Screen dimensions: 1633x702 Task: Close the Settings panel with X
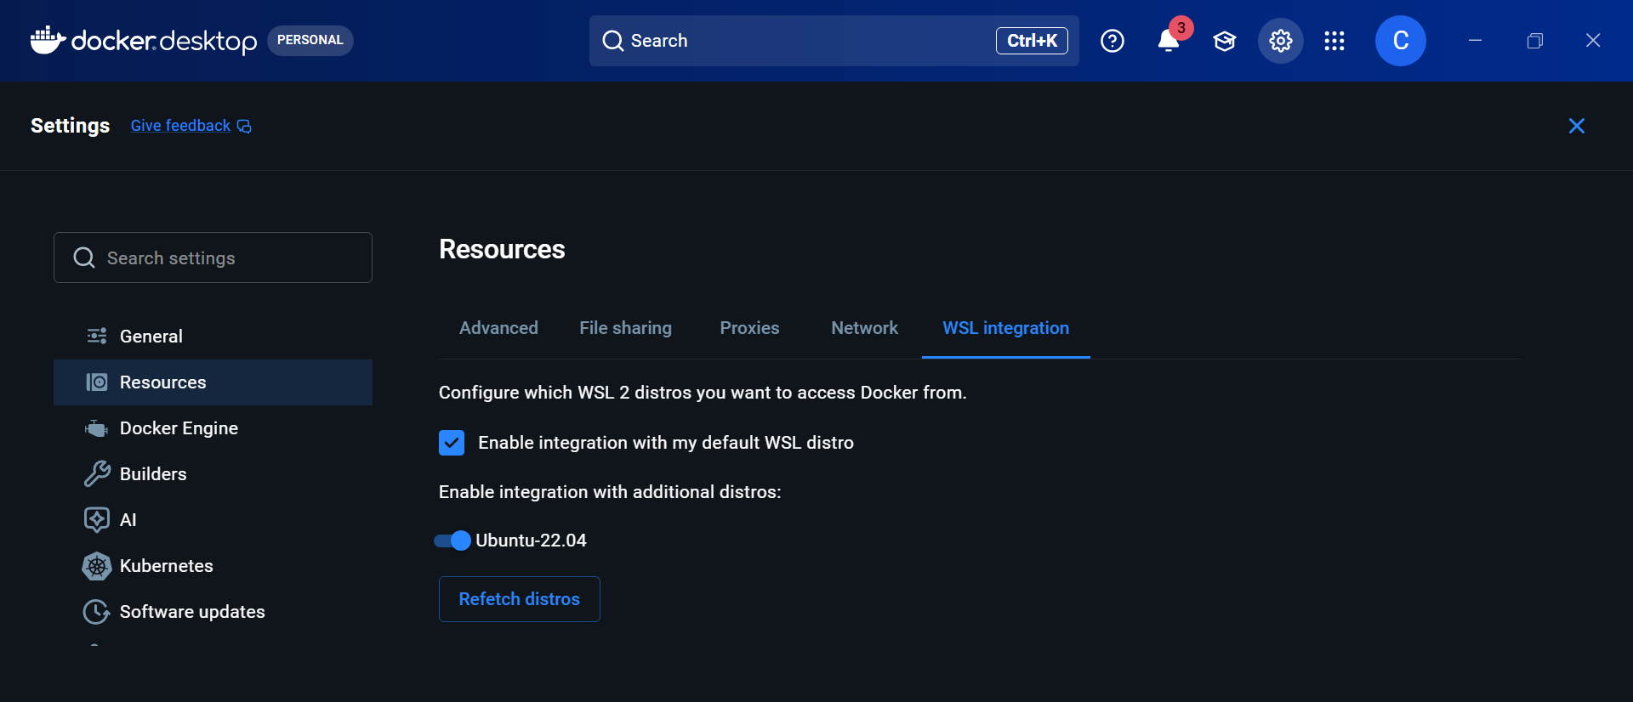[x=1576, y=126]
